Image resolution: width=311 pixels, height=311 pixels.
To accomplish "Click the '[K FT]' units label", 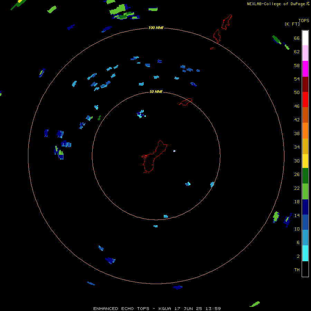I will click(x=292, y=24).
